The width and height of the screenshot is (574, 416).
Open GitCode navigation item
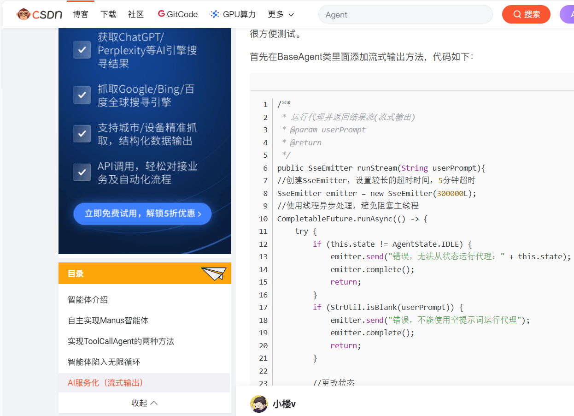pyautogui.click(x=178, y=14)
